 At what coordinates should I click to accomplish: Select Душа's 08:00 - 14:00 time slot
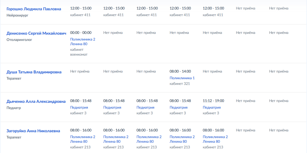(180, 71)
